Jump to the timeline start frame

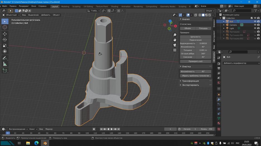click(101, 129)
